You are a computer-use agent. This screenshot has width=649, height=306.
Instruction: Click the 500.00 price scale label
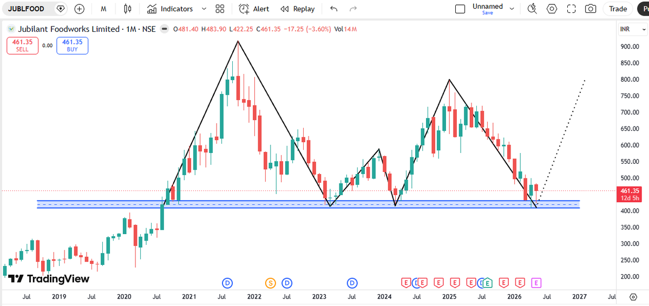pyautogui.click(x=630, y=178)
